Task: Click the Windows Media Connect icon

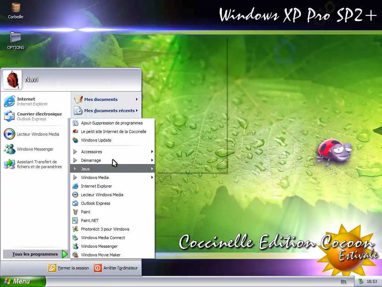Action: (x=75, y=238)
